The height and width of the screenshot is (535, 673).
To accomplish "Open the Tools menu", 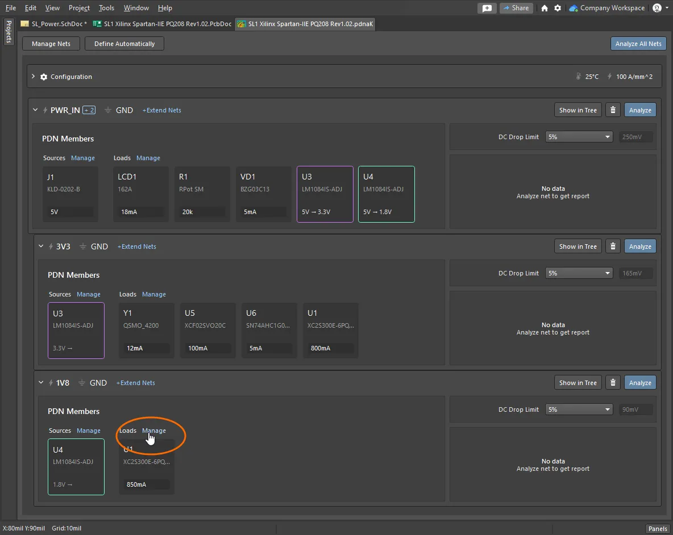I will coord(106,8).
